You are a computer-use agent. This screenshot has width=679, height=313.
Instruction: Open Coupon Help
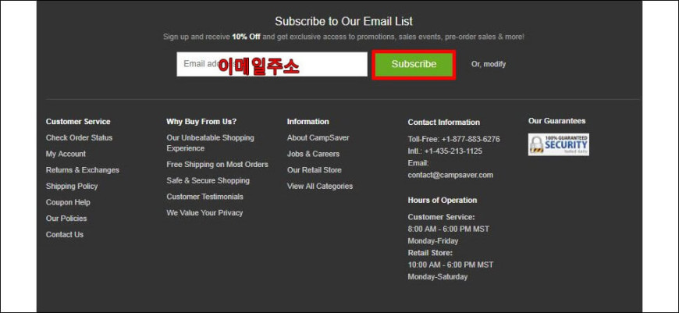[68, 202]
